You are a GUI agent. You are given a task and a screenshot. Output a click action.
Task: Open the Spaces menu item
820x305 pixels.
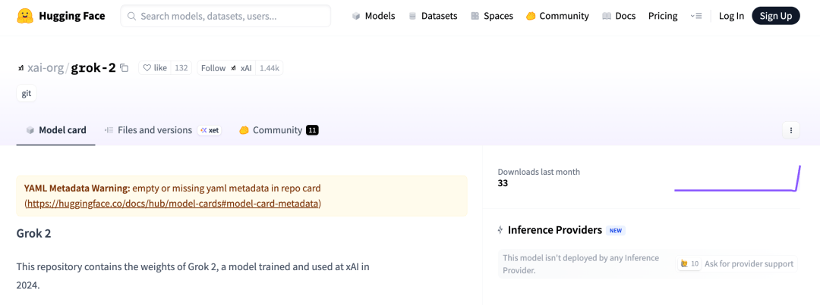tap(491, 16)
